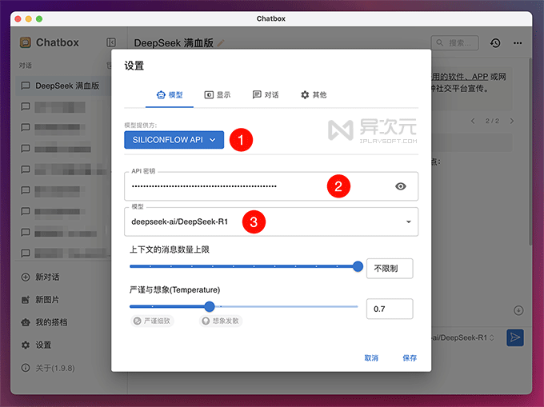
Task: Open the three-dots more menu
Action: pos(518,43)
